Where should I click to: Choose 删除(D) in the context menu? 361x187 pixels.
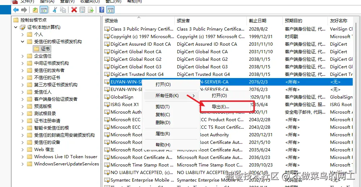point(171,122)
